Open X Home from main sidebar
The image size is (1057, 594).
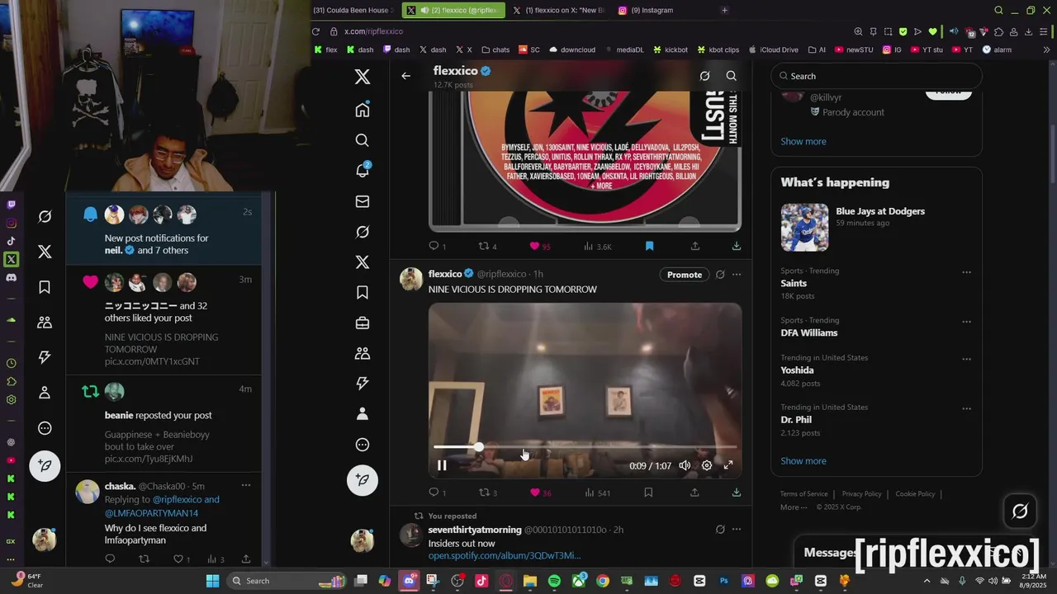[x=362, y=110]
